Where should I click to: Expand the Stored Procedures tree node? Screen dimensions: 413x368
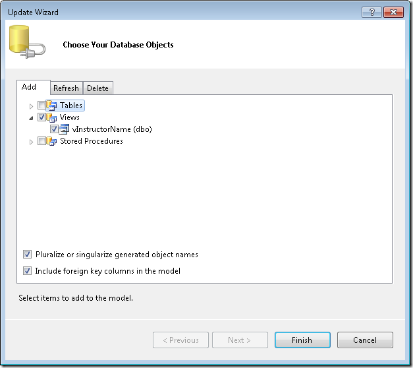pyautogui.click(x=31, y=141)
